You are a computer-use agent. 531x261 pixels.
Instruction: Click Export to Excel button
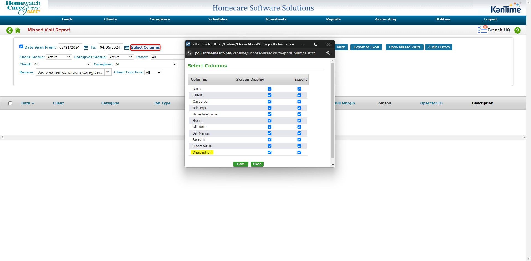coord(366,47)
